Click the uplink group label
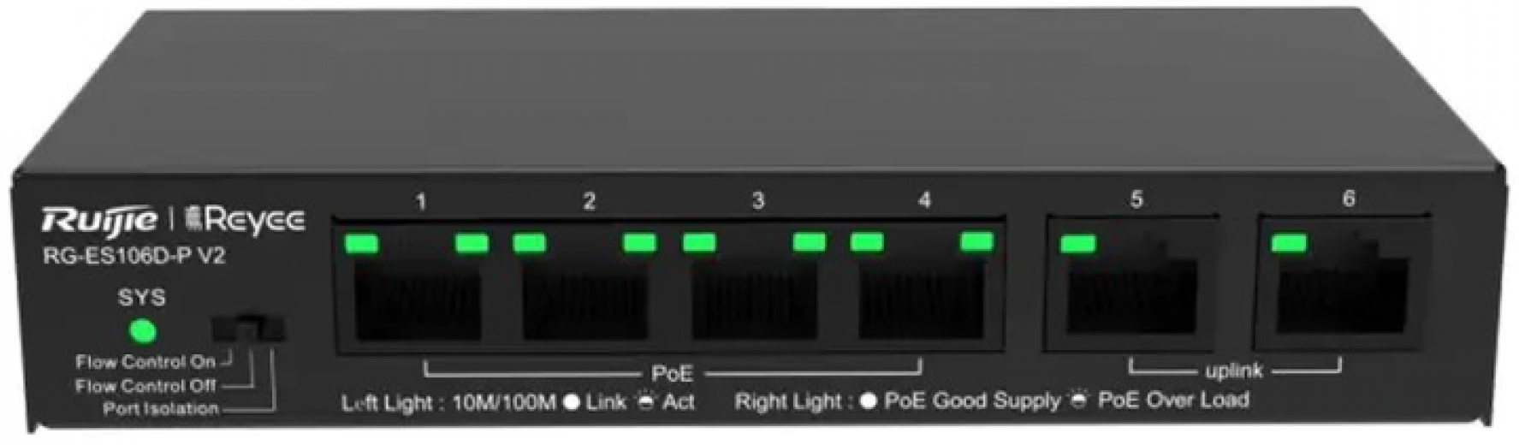Screen dimensions: 1519x445 pos(1233,371)
